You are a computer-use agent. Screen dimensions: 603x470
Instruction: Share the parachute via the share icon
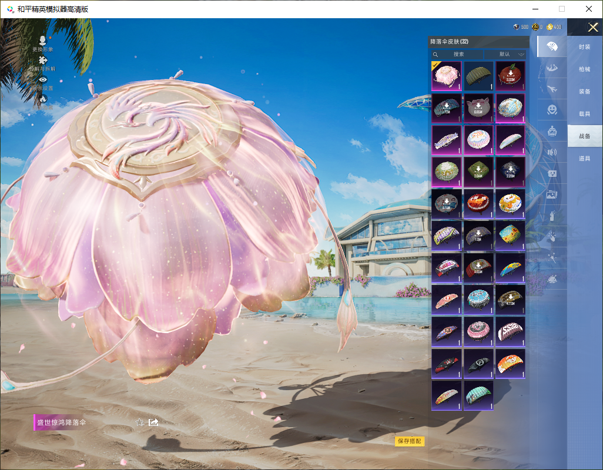tap(153, 422)
